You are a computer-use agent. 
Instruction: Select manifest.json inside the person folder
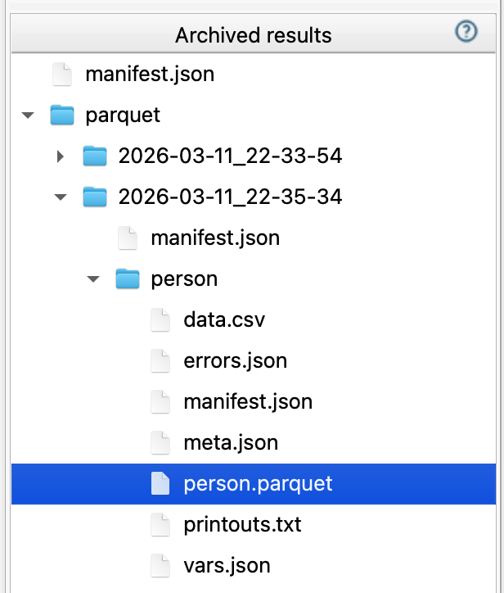(x=248, y=401)
